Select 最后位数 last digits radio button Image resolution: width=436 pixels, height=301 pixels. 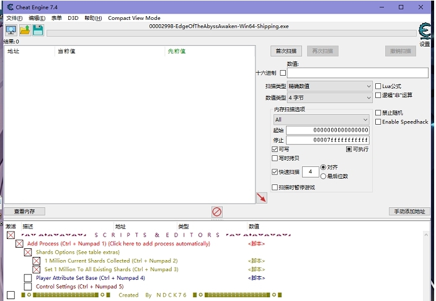click(x=323, y=176)
